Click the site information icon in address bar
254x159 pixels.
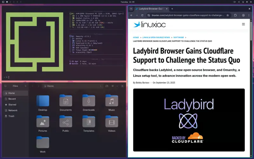[148, 15]
